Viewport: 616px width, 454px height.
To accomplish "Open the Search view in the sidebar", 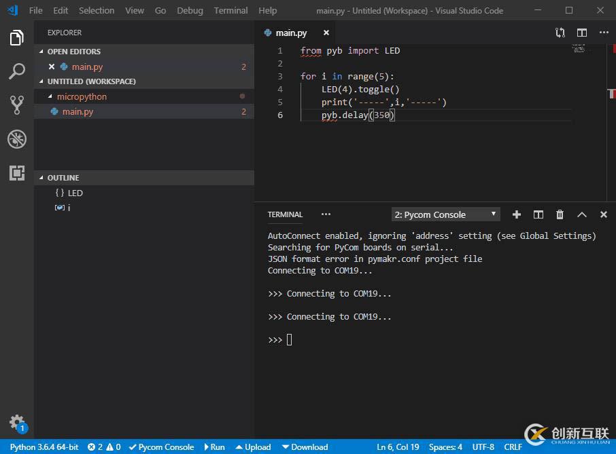I will [16, 71].
